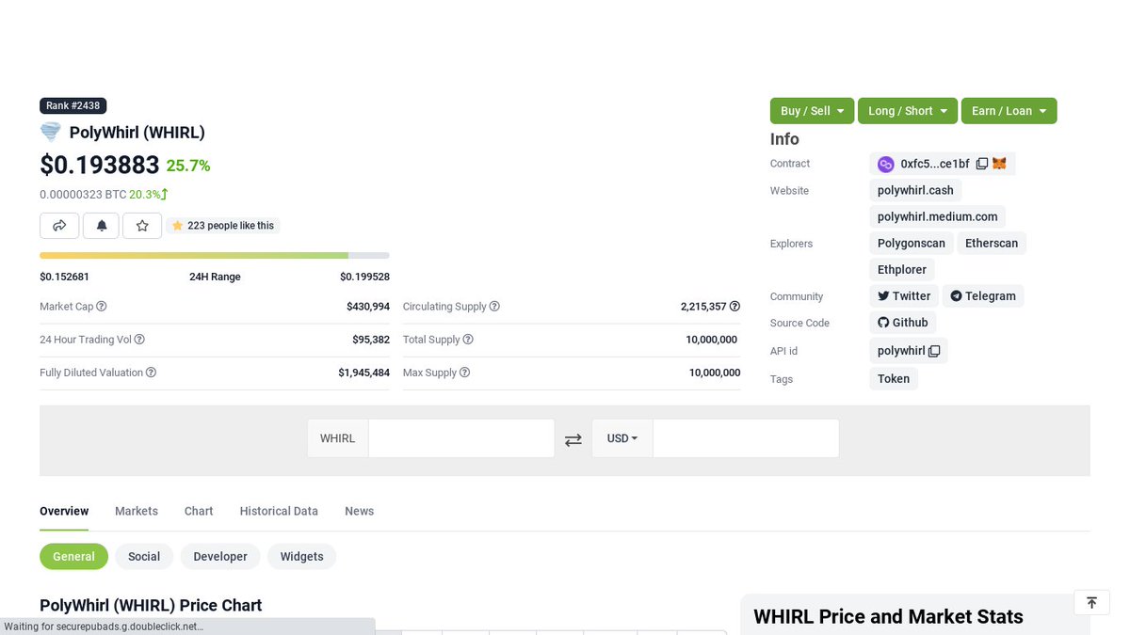Click the $0.193883 price text
1130x635 pixels.
coord(100,165)
